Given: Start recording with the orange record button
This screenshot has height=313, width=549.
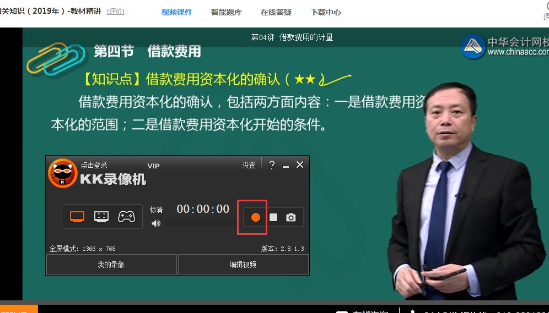Looking at the screenshot, I should pyautogui.click(x=256, y=217).
